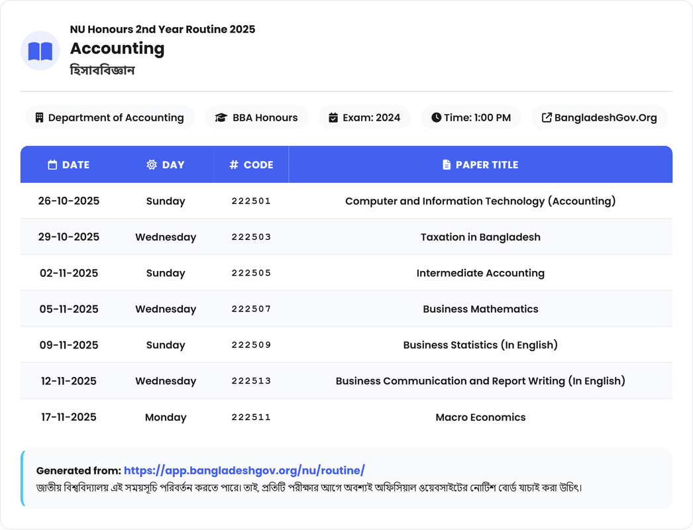Click the hash icon in the CODE header
This screenshot has height=530, width=693.
pos(234,165)
